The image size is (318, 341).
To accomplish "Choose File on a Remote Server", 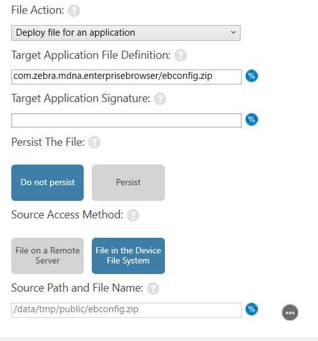I will 47,256.
